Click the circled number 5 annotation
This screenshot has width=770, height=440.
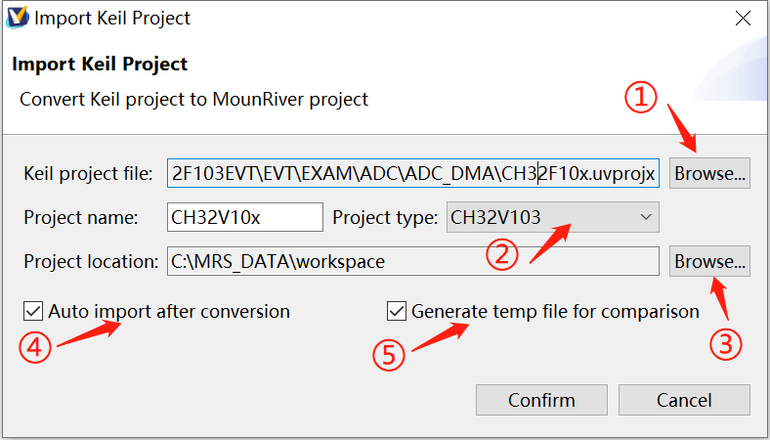[388, 355]
